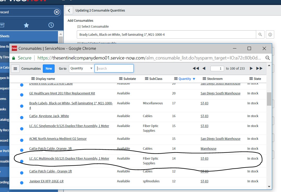The image size is (281, 192).
Task: Open LC/LC Singlemode 9/125 Duplex Fiber Assembly link
Action: click(x=69, y=126)
